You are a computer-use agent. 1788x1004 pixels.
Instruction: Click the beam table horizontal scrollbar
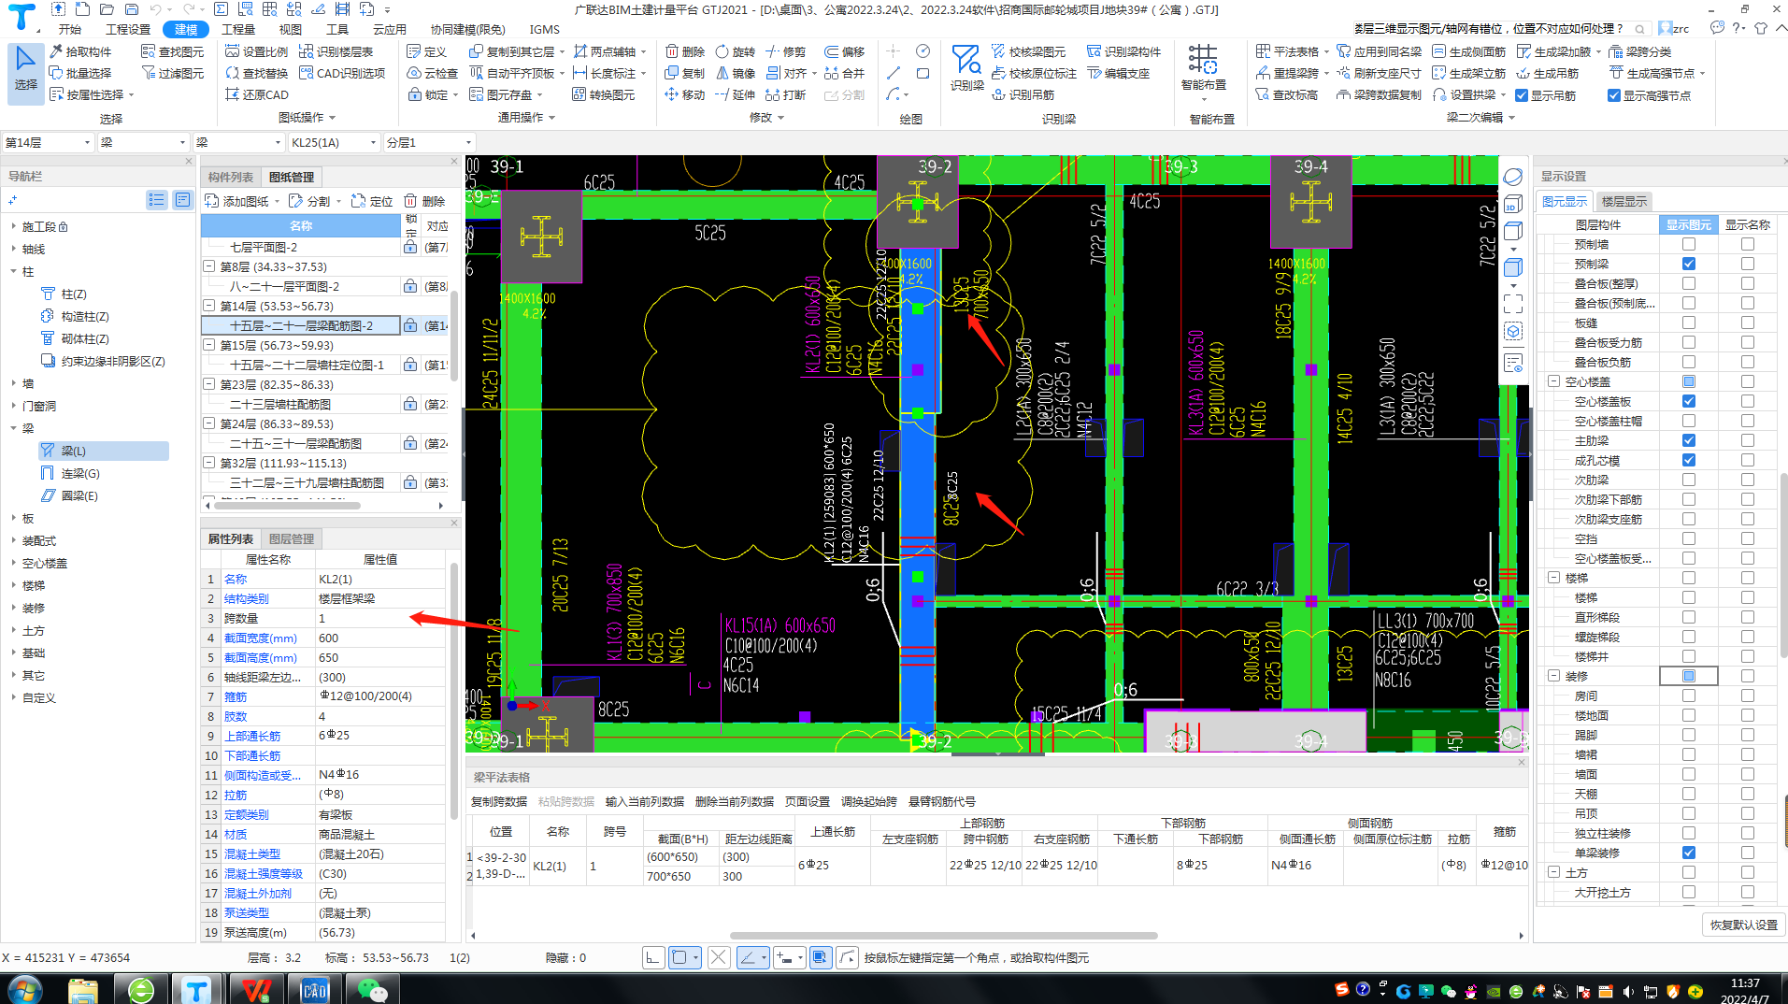point(943,935)
